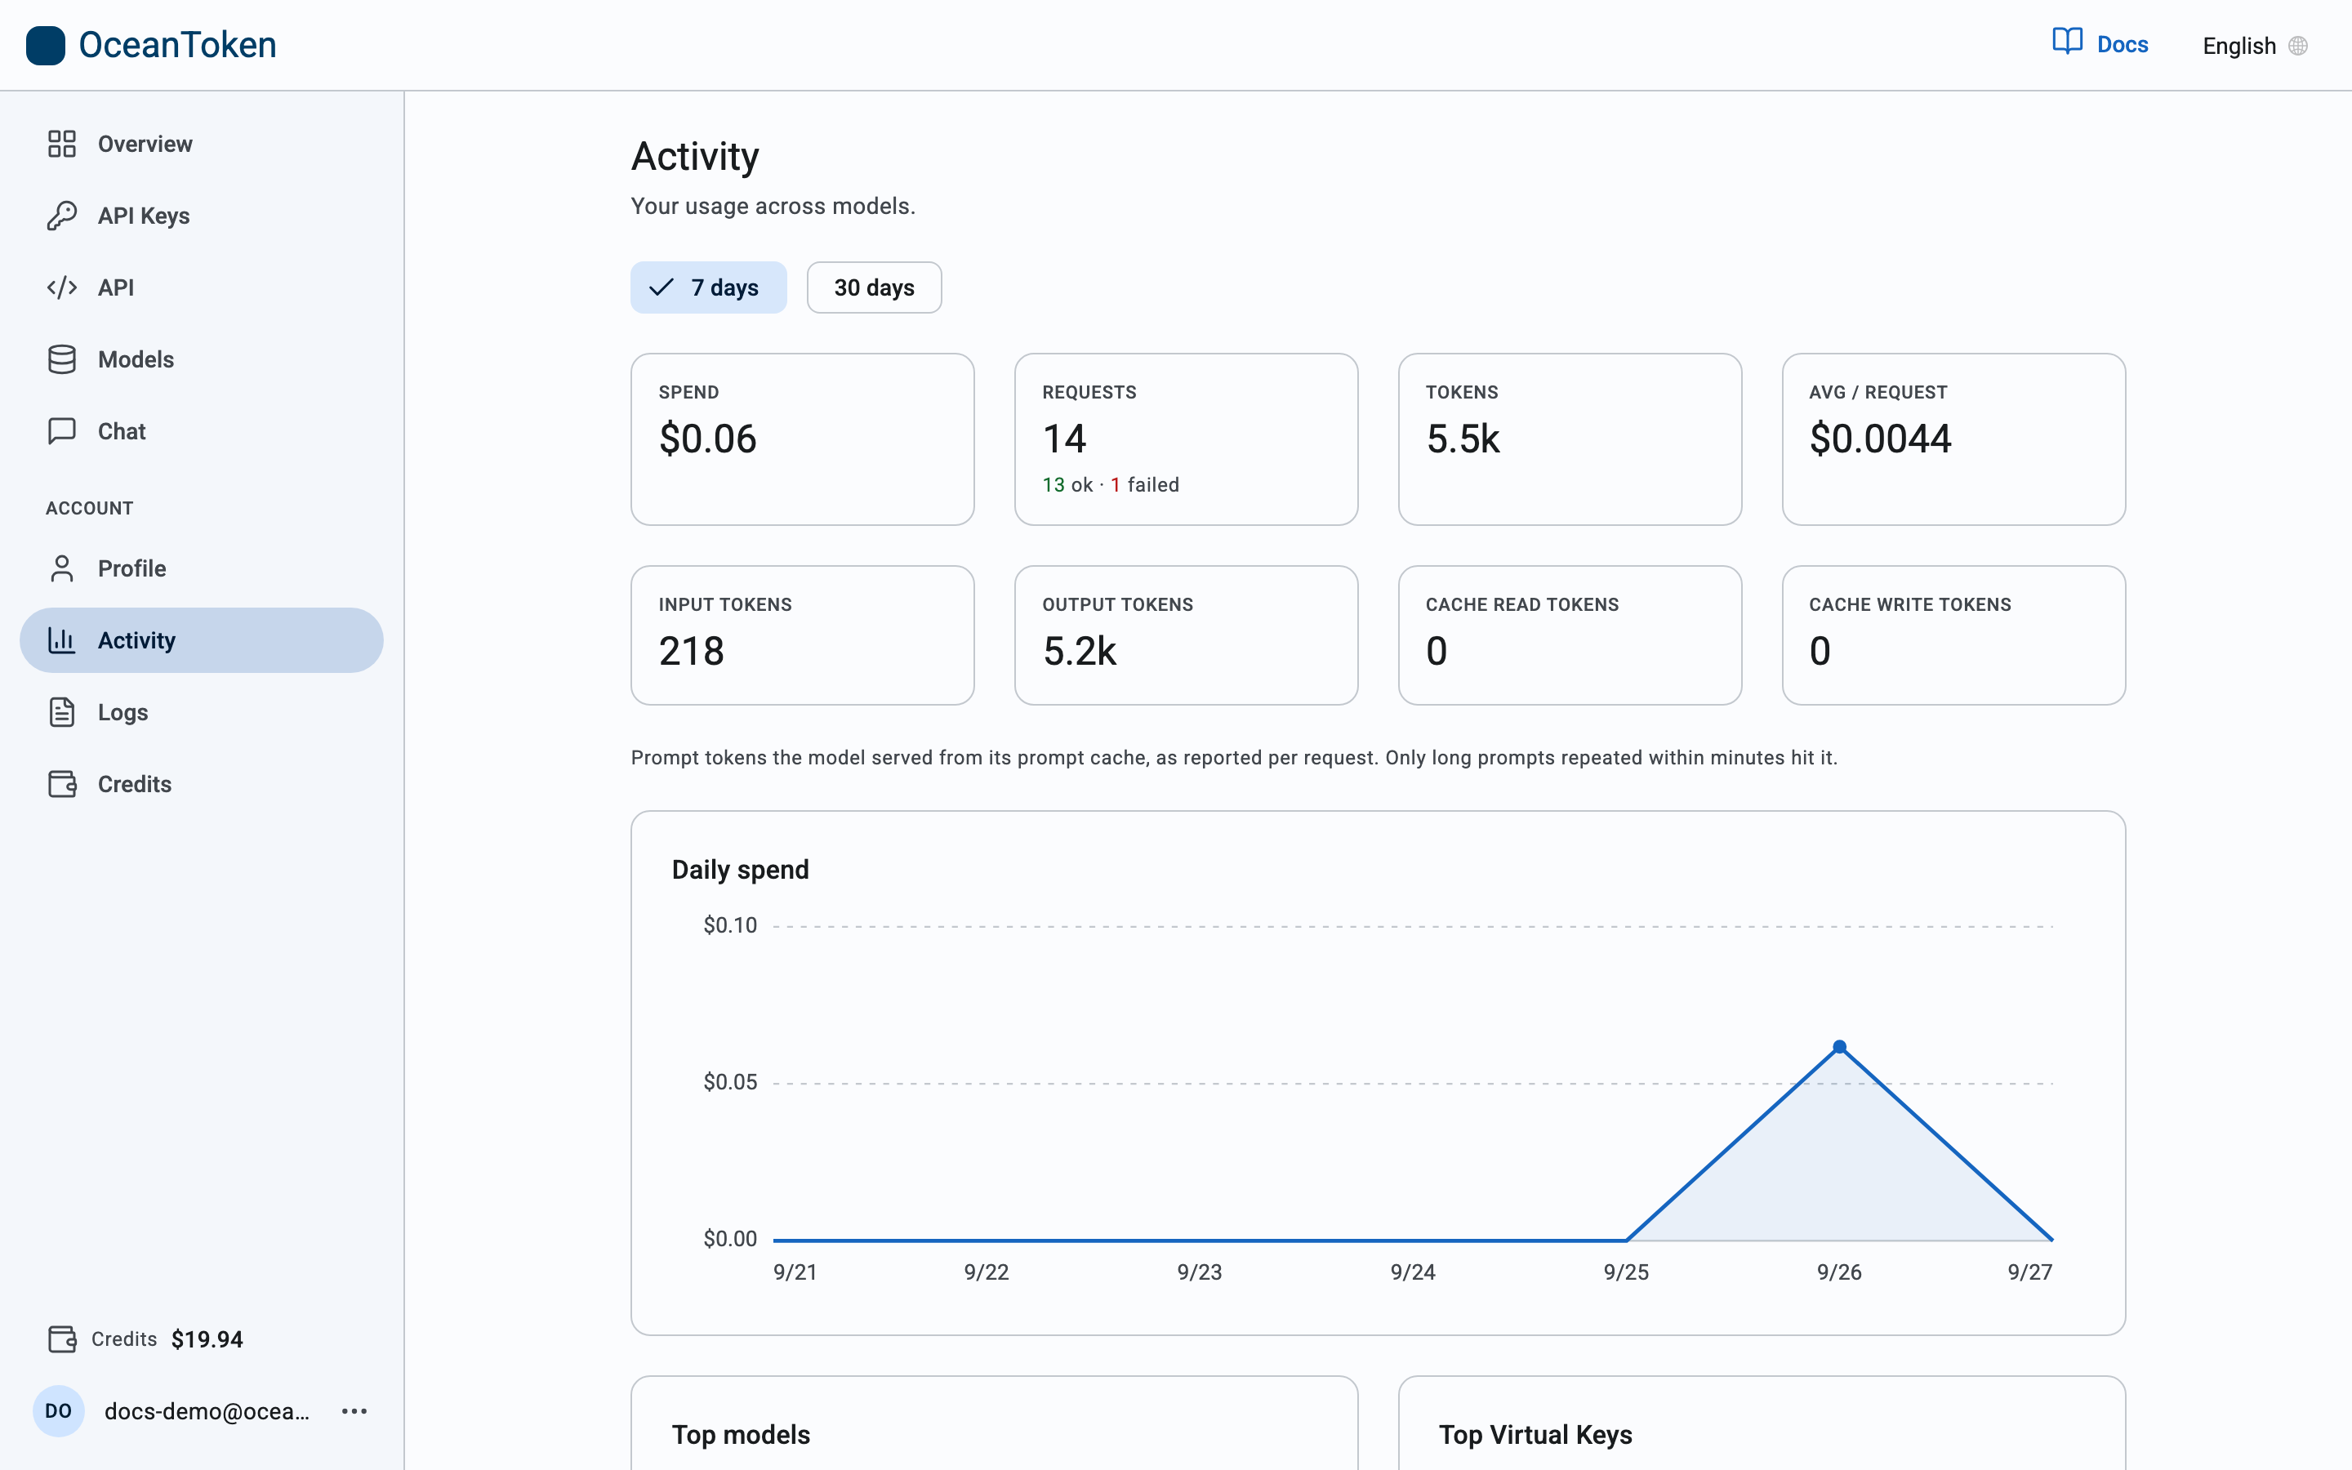Click the Cache Write Tokens card
This screenshot has width=2352, height=1470.
pos(1953,635)
